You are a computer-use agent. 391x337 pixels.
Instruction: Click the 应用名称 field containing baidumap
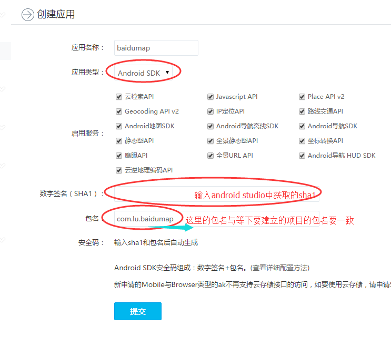pos(156,48)
